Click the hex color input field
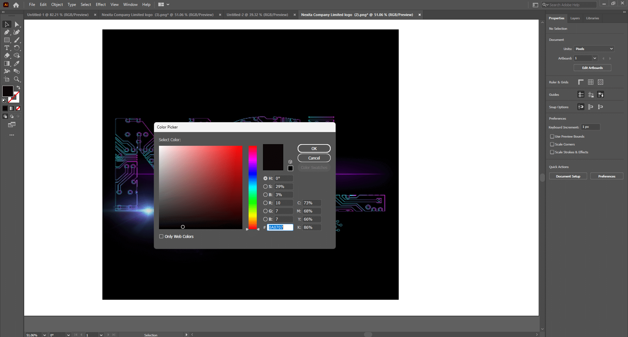This screenshot has height=337, width=628. pyautogui.click(x=280, y=227)
